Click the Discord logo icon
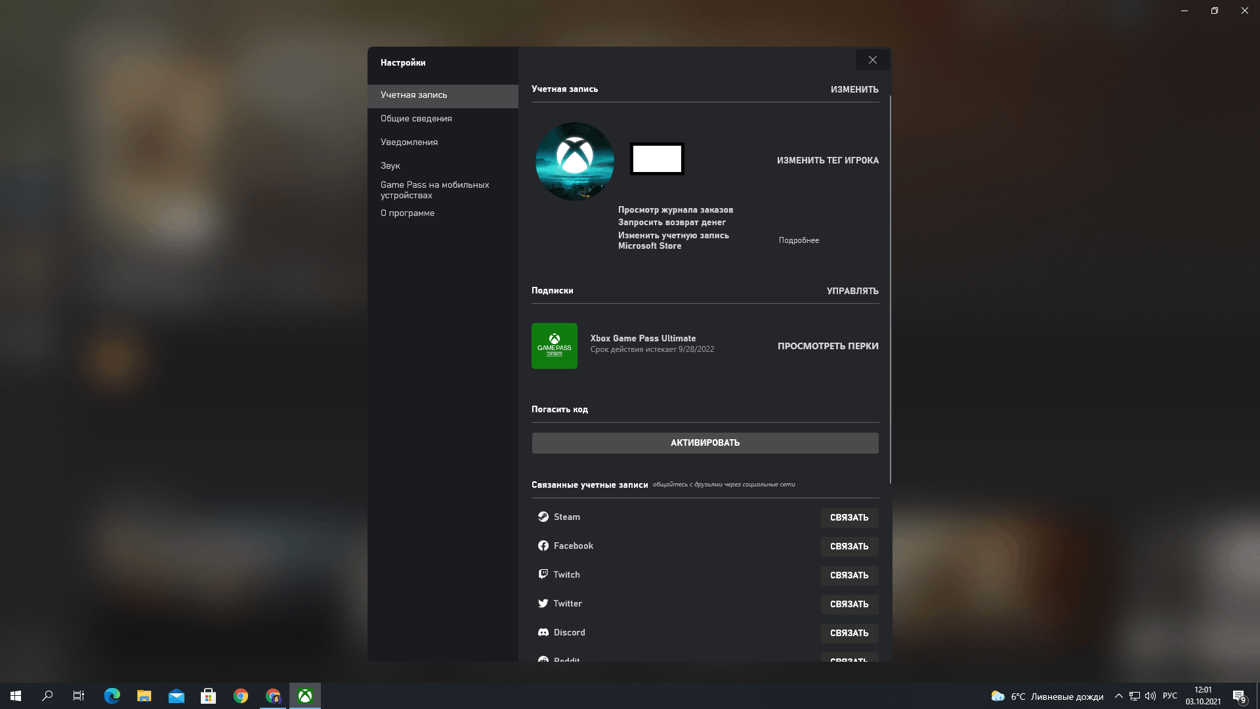Screen dimensions: 1260x709 [543, 632]
